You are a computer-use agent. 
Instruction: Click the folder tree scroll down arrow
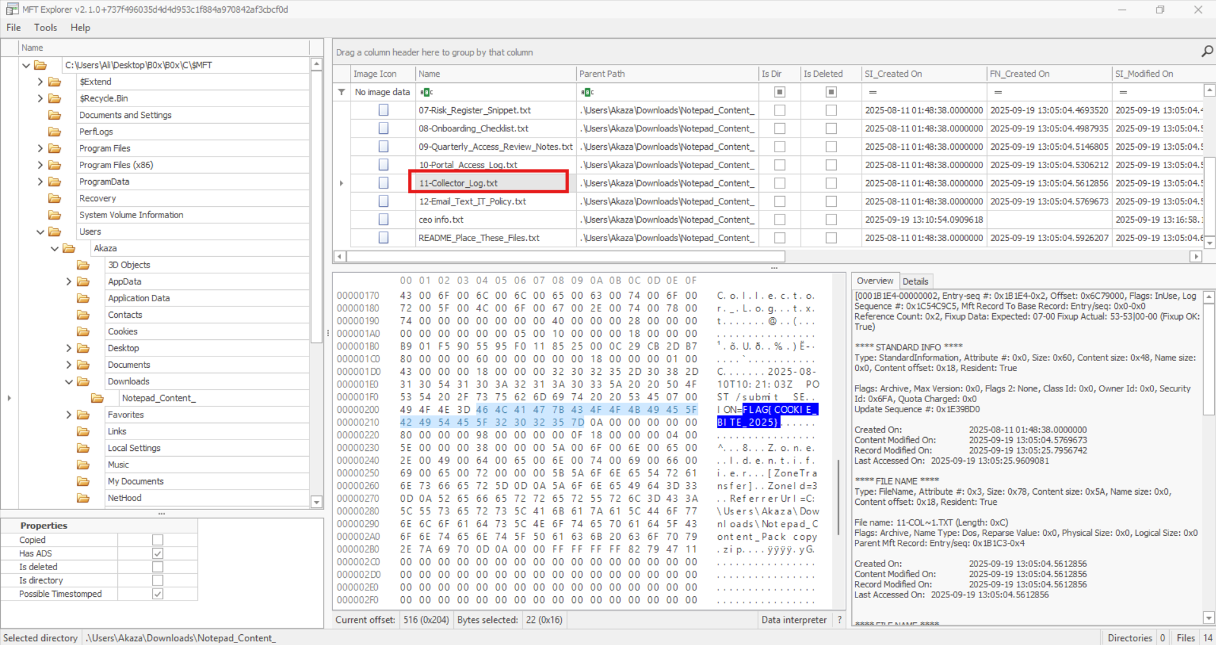point(316,502)
